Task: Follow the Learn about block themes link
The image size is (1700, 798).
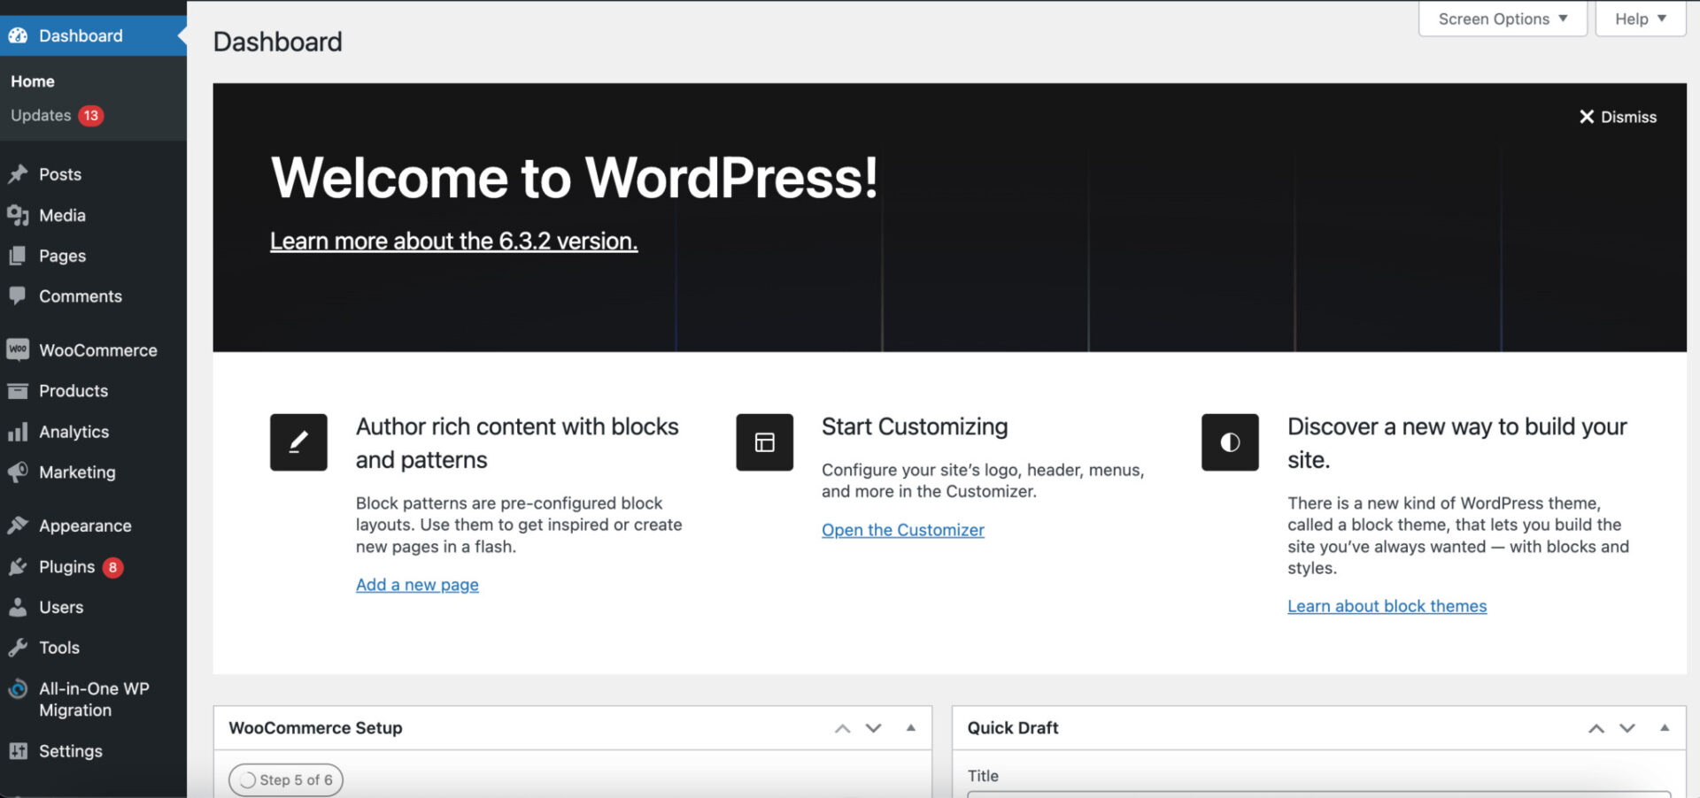Action: [x=1387, y=606]
